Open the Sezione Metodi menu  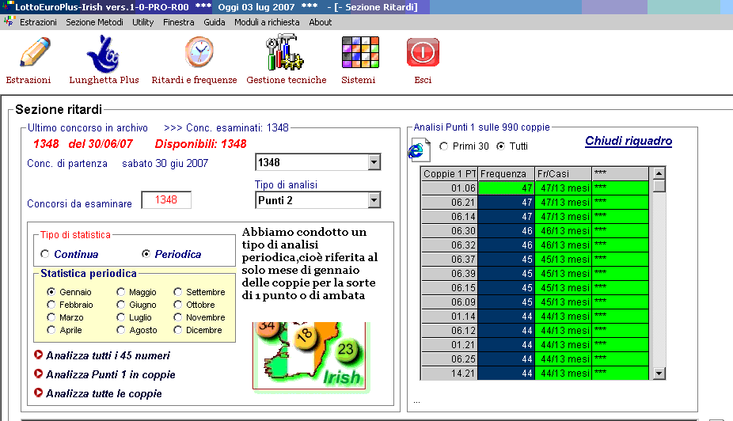point(94,22)
